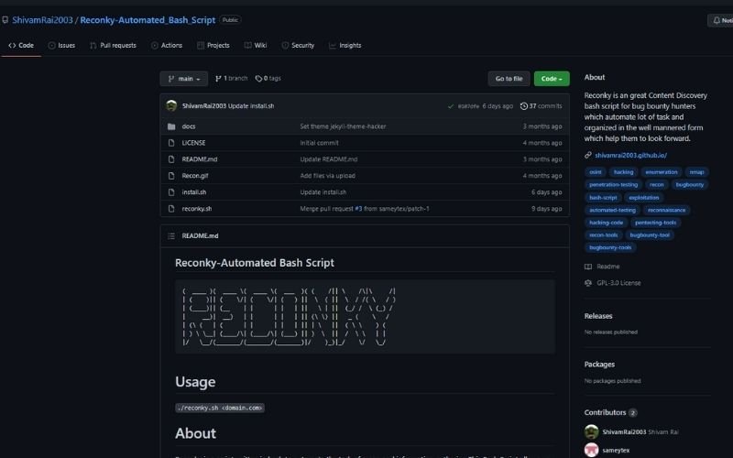
Task: Click file icon beside README.md row
Action: 171,158
